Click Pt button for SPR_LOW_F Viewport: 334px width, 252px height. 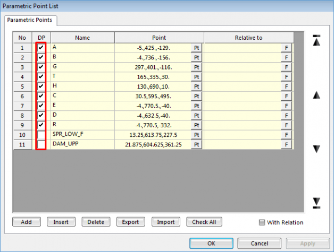196,135
